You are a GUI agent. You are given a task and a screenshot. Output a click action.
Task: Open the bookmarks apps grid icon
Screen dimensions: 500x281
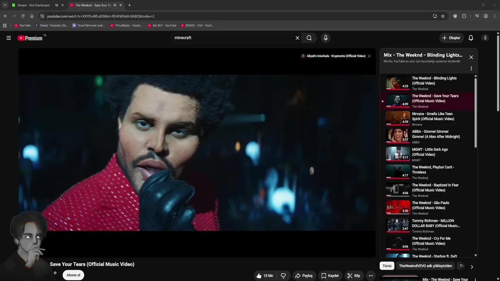coord(5,25)
